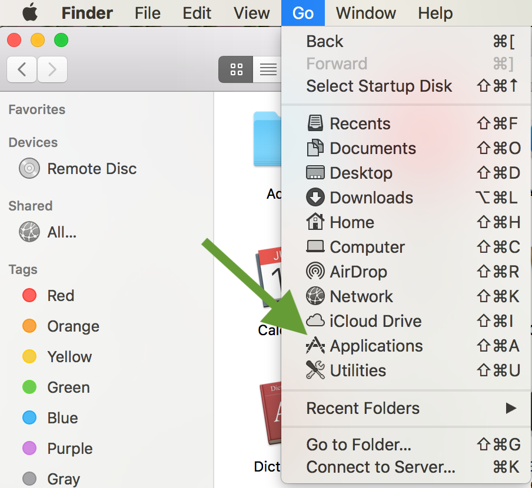The image size is (532, 488).
Task: Click the Back navigation button
Action: [22, 70]
